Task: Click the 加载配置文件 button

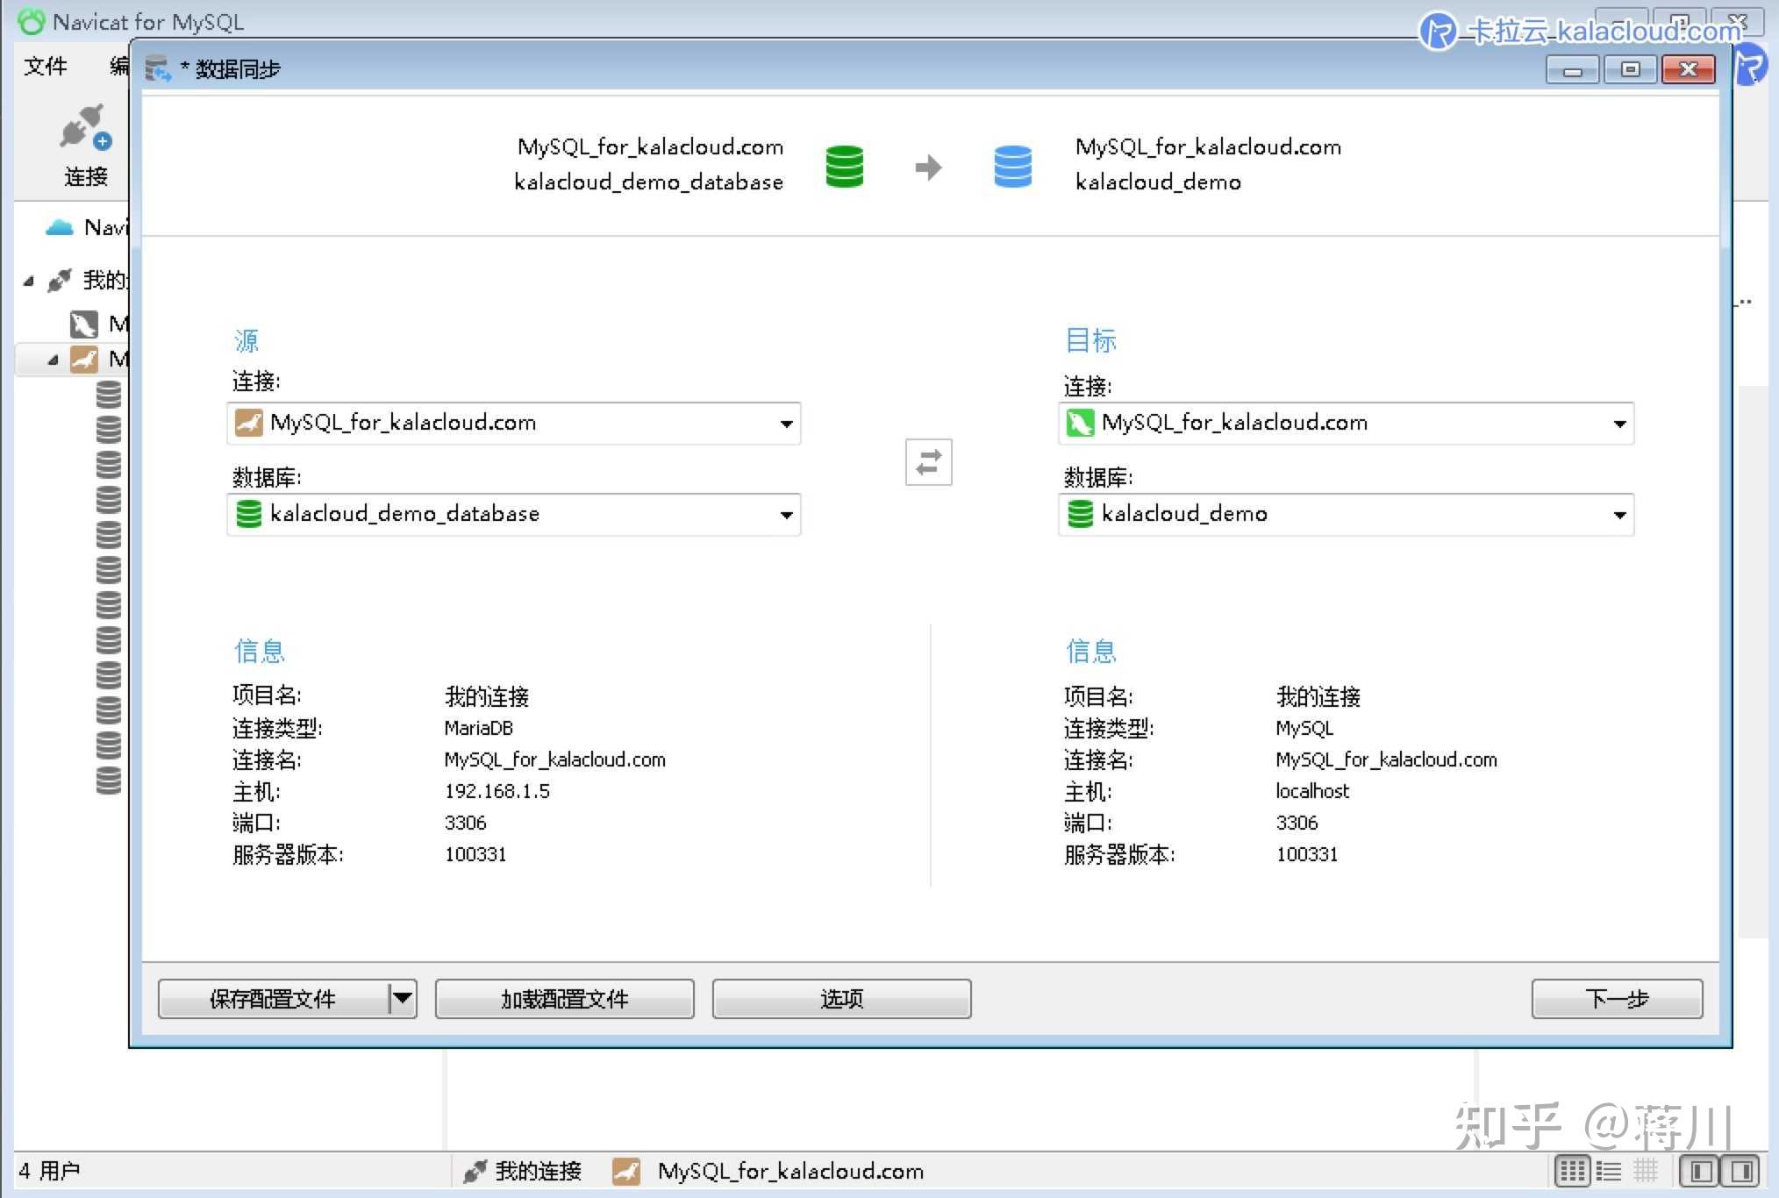Action: pyautogui.click(x=564, y=999)
